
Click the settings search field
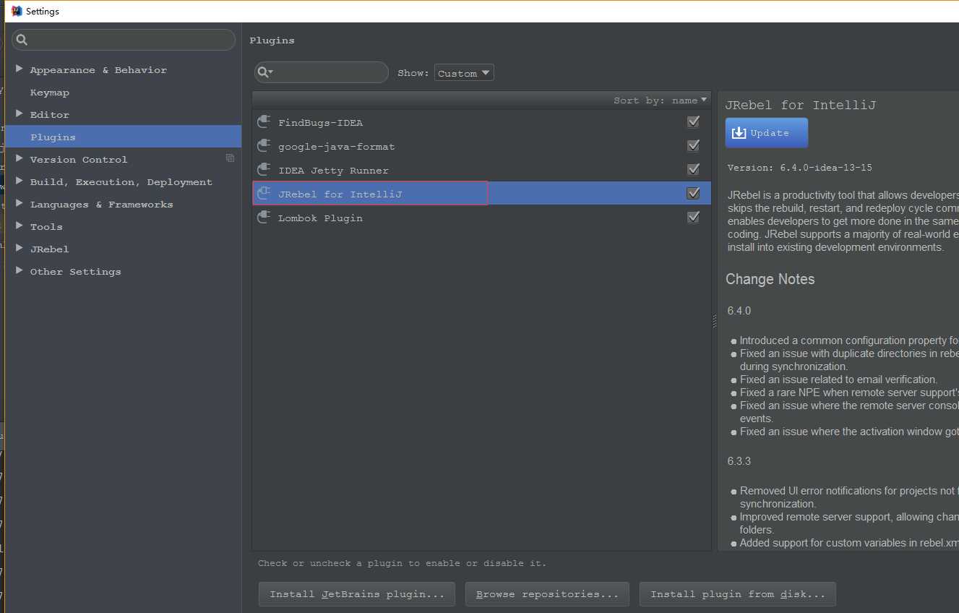tap(124, 40)
